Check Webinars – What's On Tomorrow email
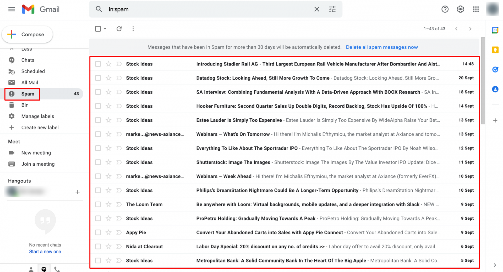The width and height of the screenshot is (503, 272). pyautogui.click(x=98, y=134)
